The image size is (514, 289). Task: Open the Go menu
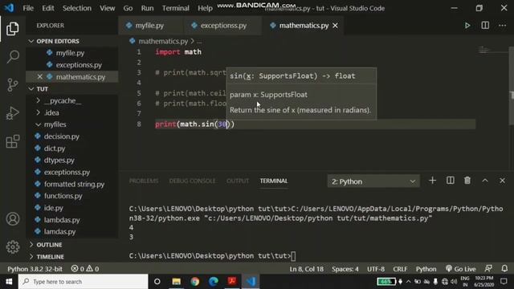point(128,8)
